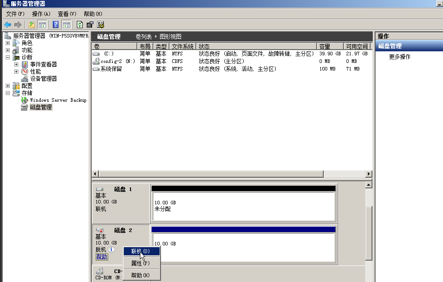Click the 帮助 link under 磁盘 2
443x282 pixels.
pos(101,256)
